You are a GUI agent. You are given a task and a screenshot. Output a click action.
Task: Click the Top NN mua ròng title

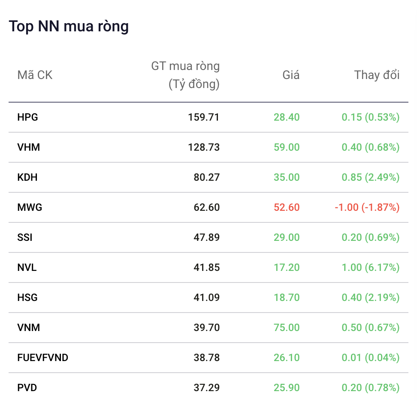pyautogui.click(x=69, y=27)
